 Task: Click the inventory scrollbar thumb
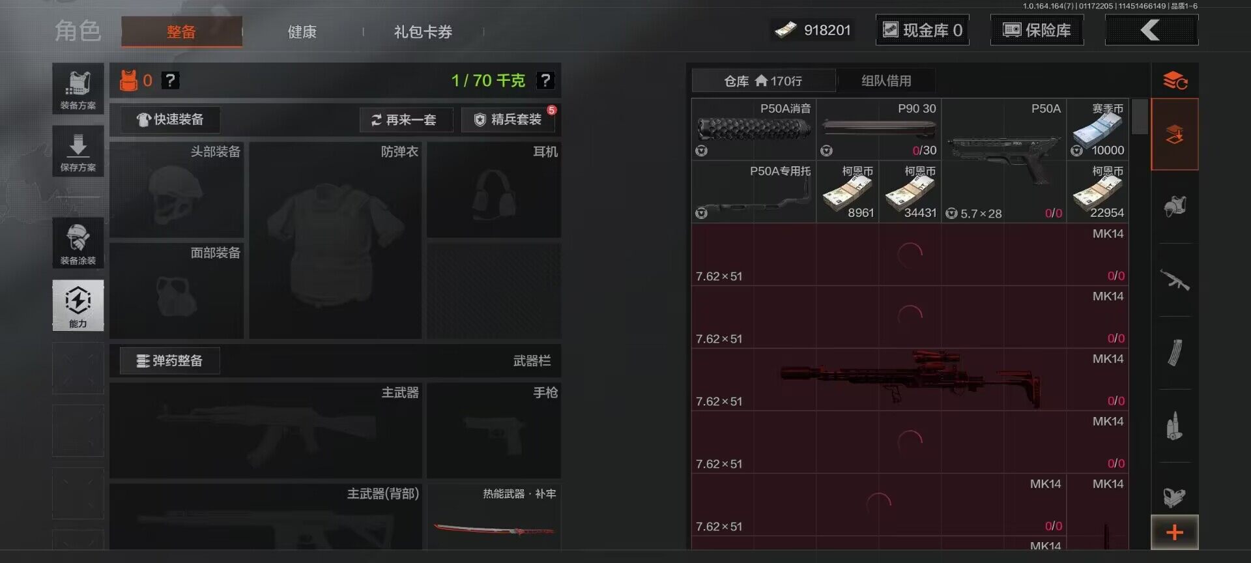tap(1140, 117)
